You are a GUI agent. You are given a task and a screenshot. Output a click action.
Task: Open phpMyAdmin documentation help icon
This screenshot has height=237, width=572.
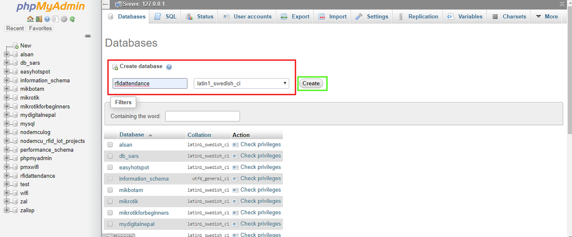coord(47,19)
